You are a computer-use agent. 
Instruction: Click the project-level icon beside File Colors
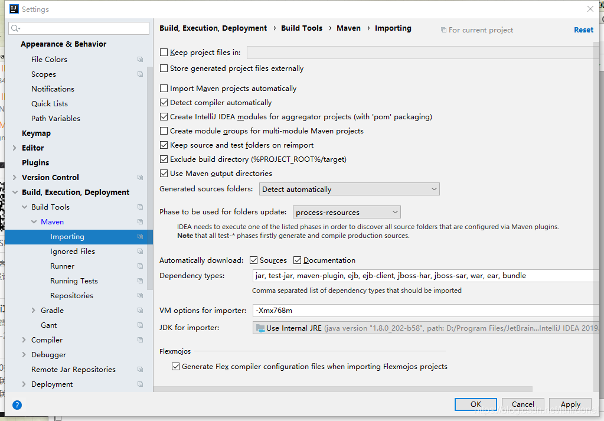point(140,59)
